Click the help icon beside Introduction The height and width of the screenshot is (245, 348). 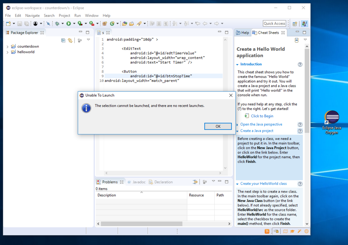pyautogui.click(x=300, y=64)
